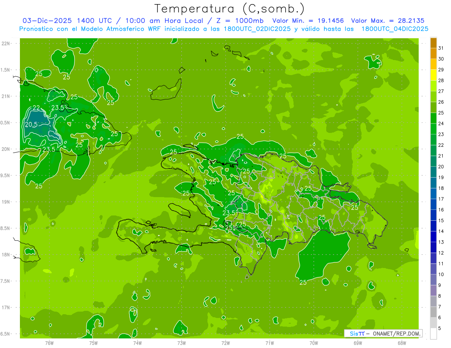Click the '1800UTC_04DIC2025' valid-until timestamp
This screenshot has width=451, height=348.
click(395, 29)
